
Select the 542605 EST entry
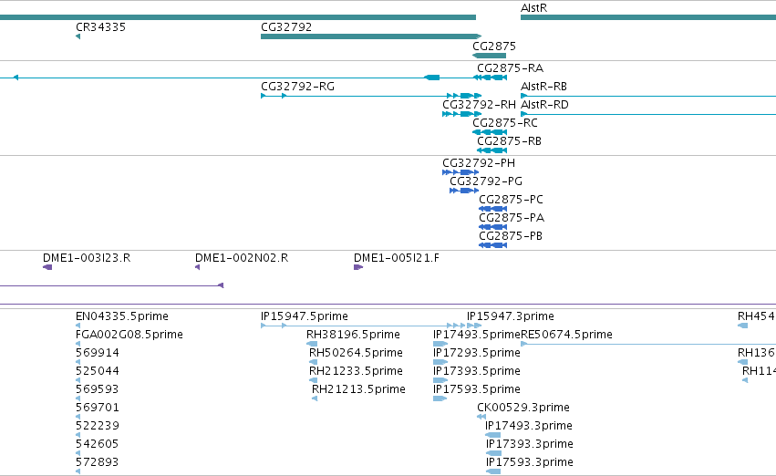(x=98, y=444)
